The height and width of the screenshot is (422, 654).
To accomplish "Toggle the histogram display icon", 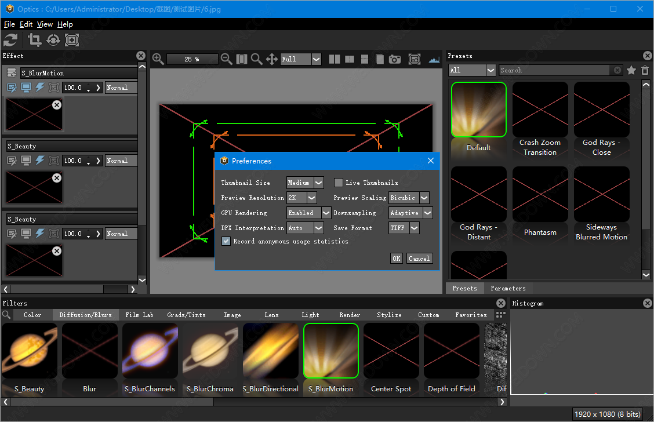I will (434, 60).
